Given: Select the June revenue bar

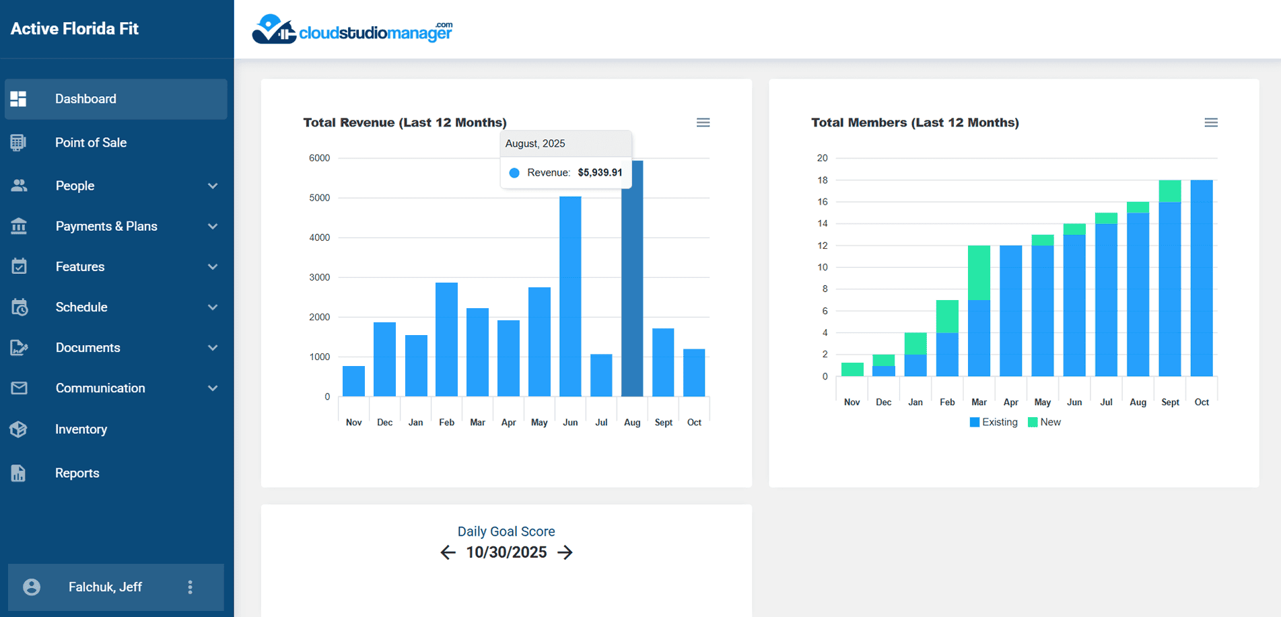Looking at the screenshot, I should coord(570,296).
